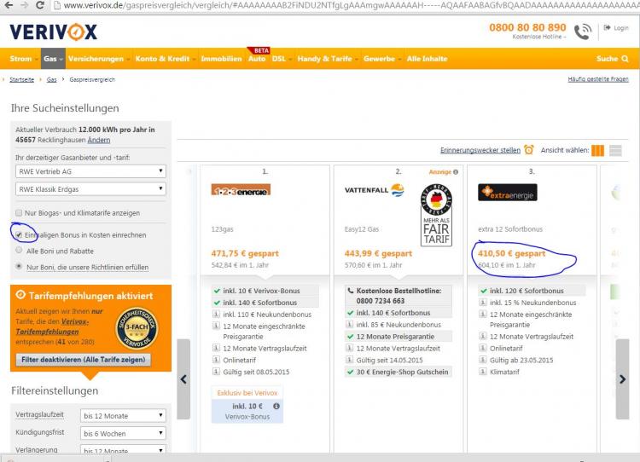Image resolution: width=640 pixels, height=462 pixels.
Task: Open the Gewerbe menu
Action: coord(382,59)
